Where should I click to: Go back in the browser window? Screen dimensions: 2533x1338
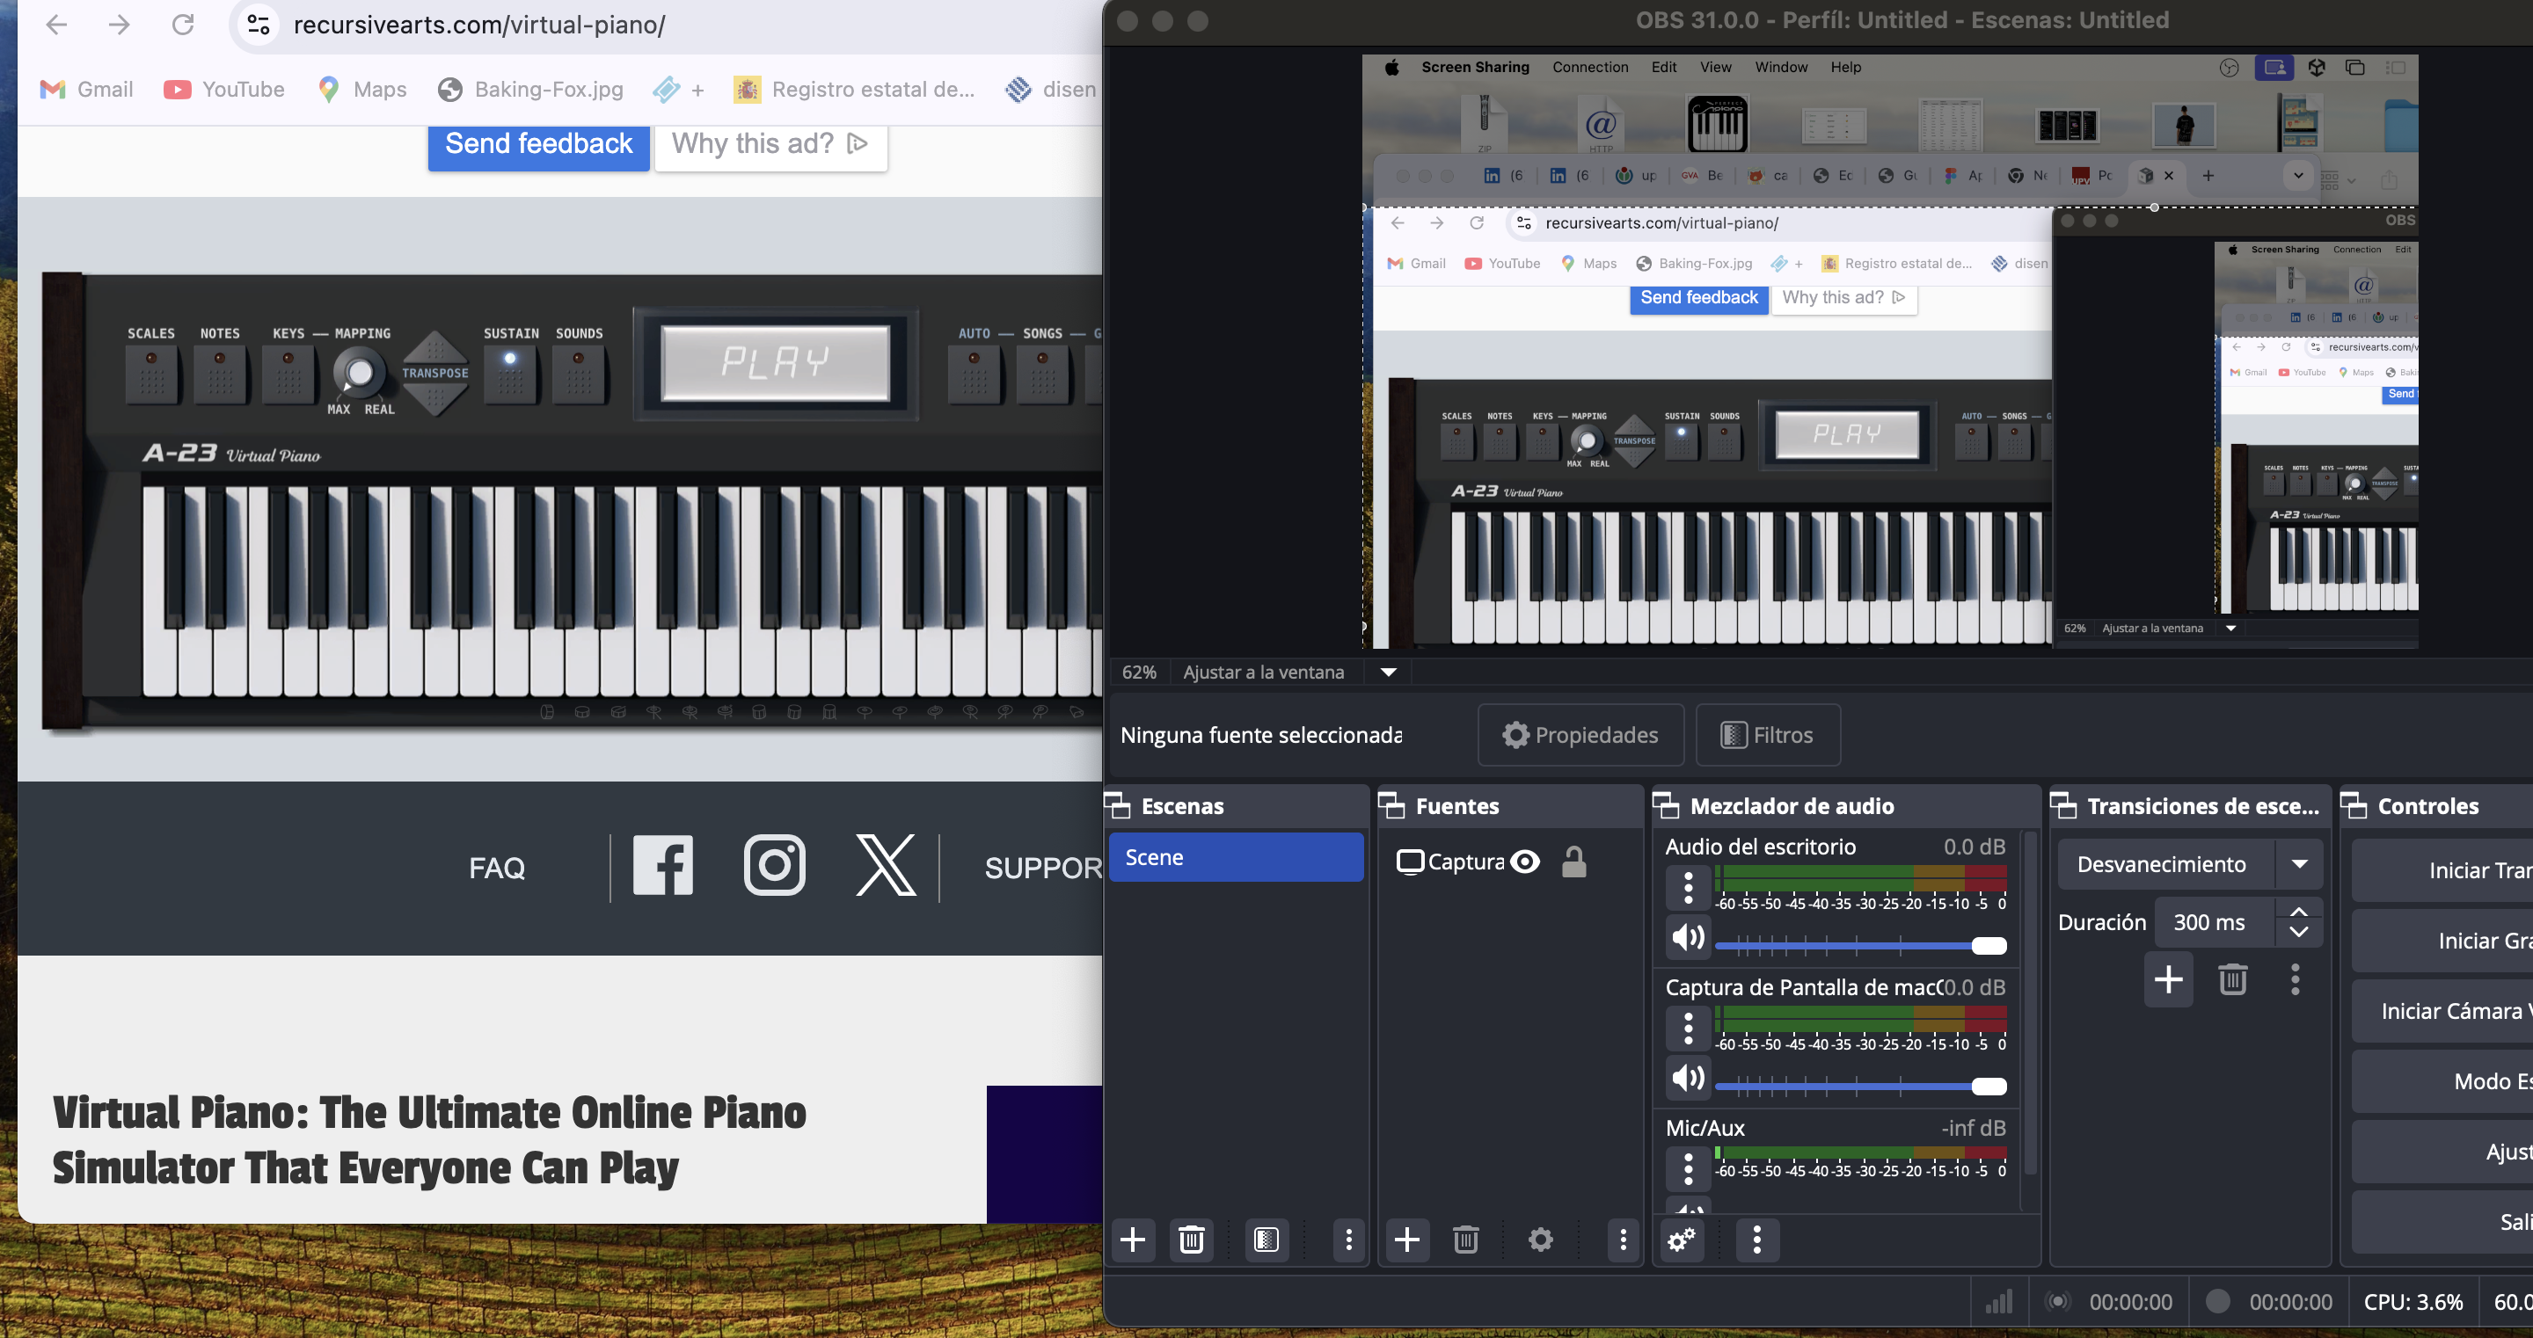pos(57,25)
